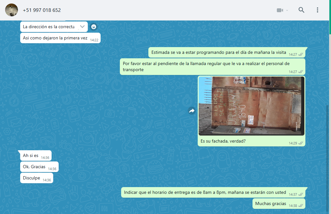
Task: Click the "Es su fachada, verdad?" caption
Action: coord(223,141)
